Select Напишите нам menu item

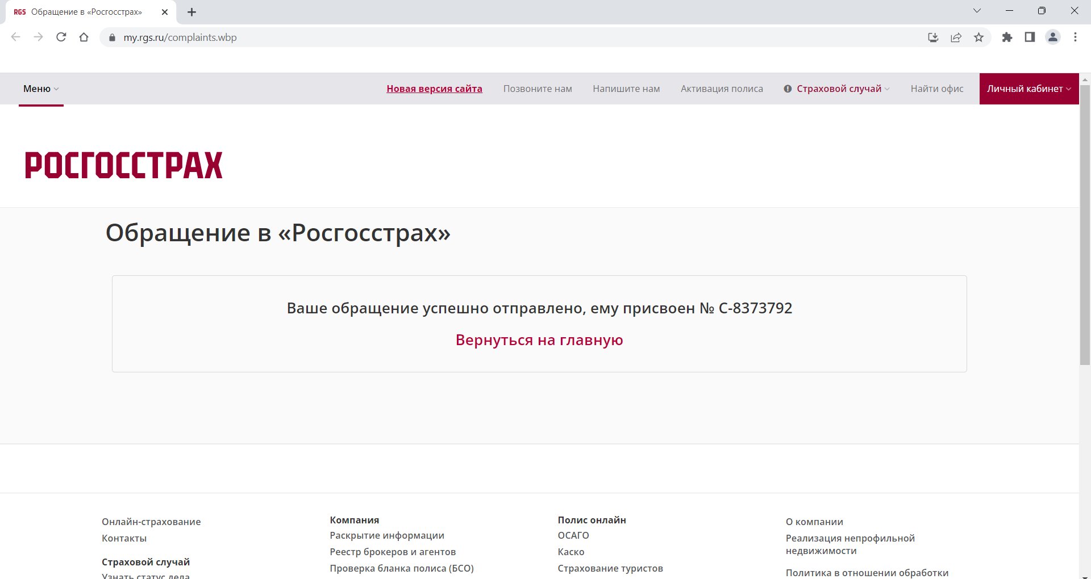tap(626, 89)
